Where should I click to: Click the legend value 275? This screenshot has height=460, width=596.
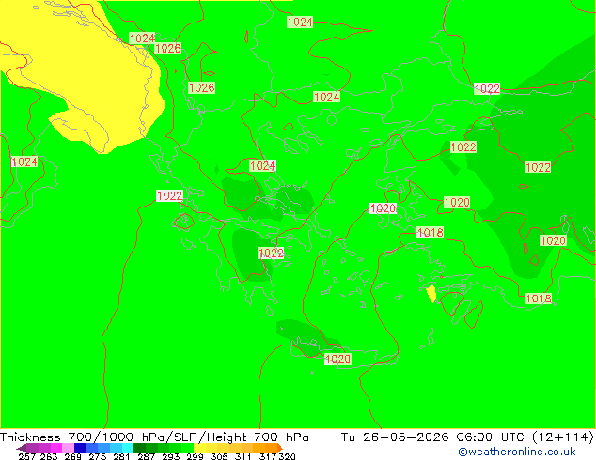[98, 456]
